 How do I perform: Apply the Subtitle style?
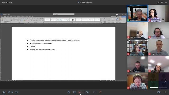pyautogui.click(x=78, y=20)
